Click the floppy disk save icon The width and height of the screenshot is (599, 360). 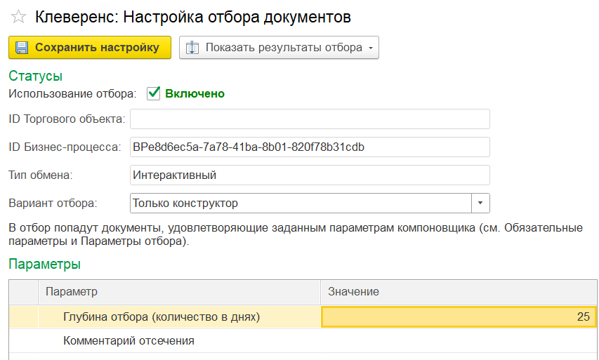click(x=22, y=48)
